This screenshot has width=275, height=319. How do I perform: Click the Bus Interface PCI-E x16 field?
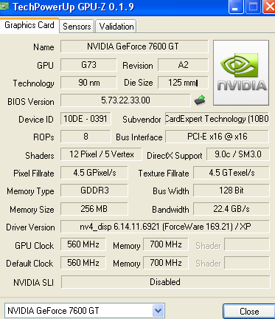coord(217,137)
